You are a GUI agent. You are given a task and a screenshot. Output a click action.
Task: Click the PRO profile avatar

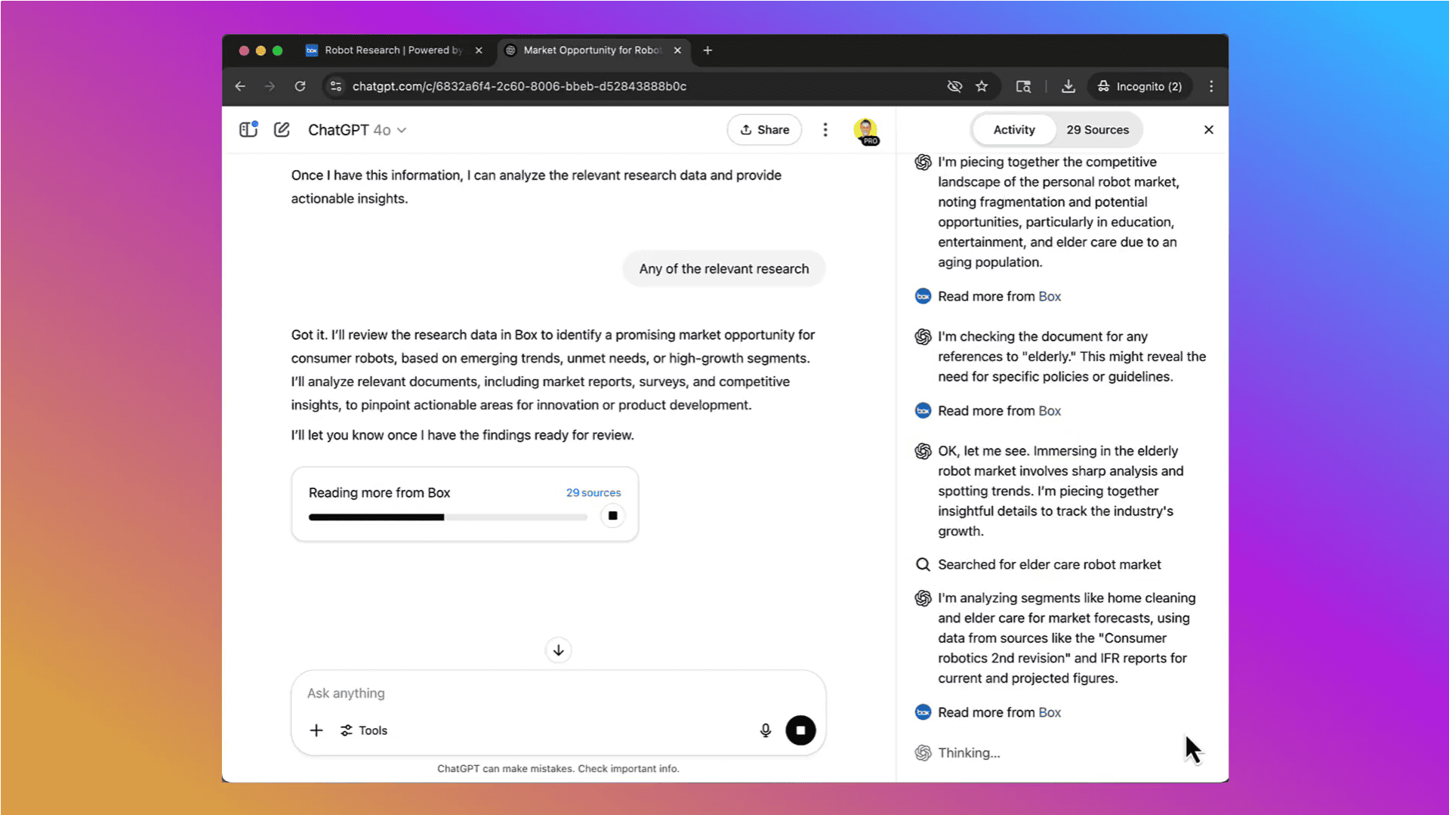(865, 129)
